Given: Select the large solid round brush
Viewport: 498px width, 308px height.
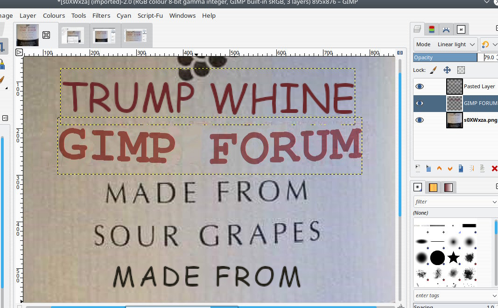Looking at the screenshot, I should pyautogui.click(x=437, y=258).
